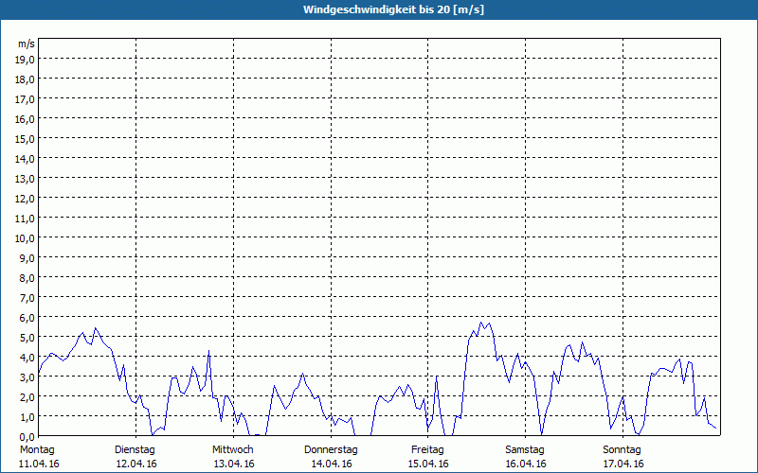Select the 10,0 y-axis label
The width and height of the screenshot is (758, 473).
point(26,238)
